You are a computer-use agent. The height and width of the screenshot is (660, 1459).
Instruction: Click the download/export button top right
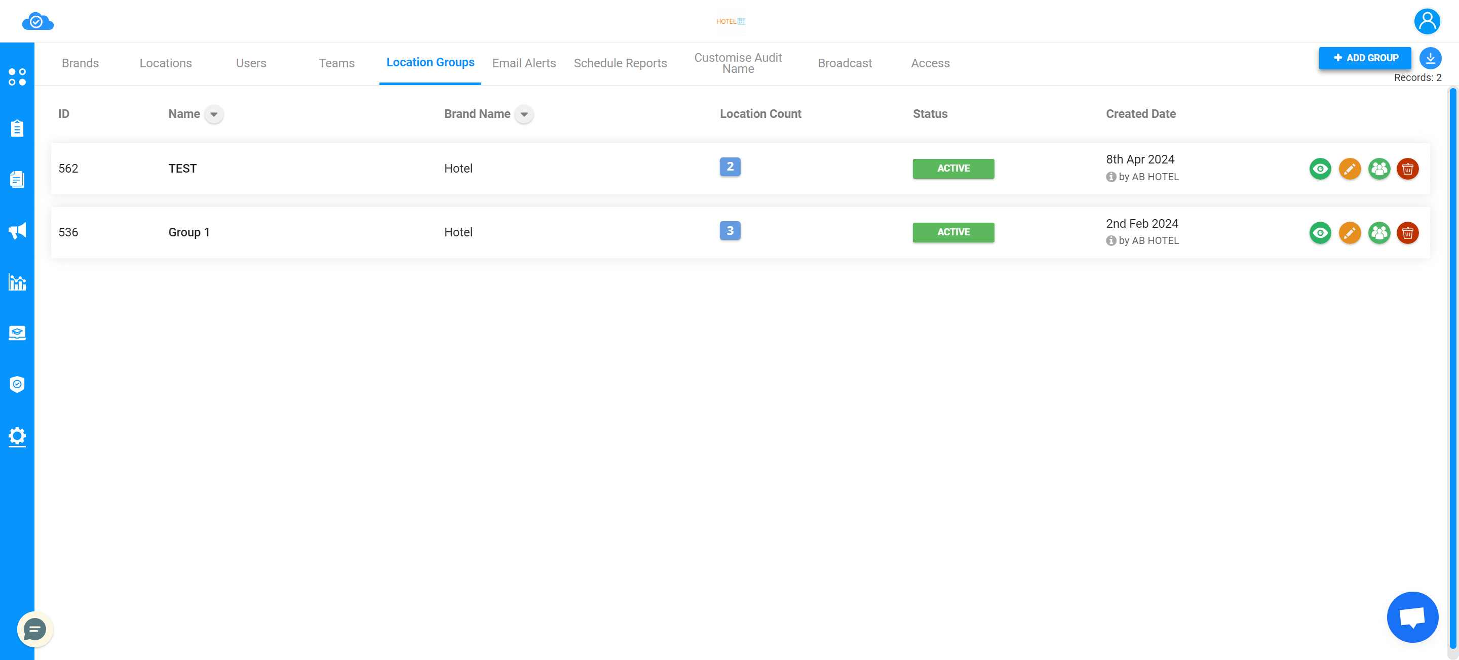[x=1430, y=58]
